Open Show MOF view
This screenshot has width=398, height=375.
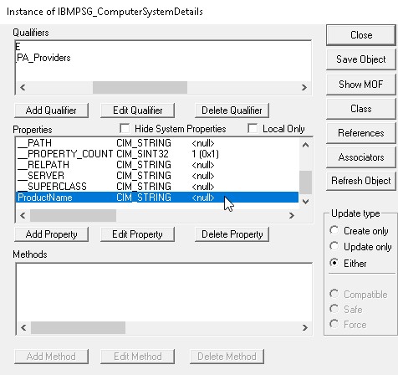pos(361,84)
